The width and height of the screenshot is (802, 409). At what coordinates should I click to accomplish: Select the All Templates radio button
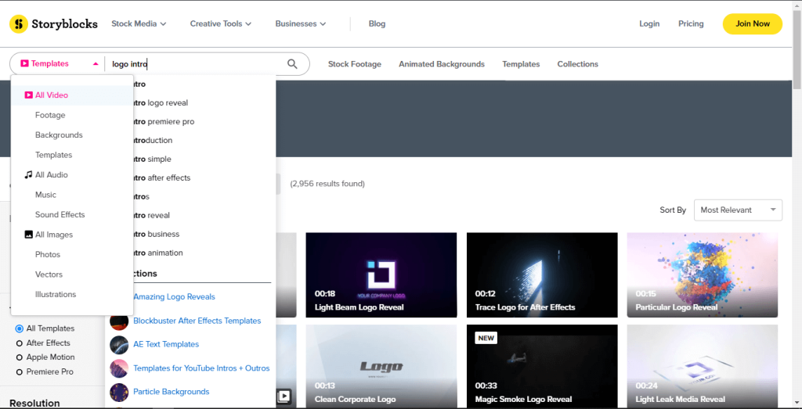click(20, 328)
